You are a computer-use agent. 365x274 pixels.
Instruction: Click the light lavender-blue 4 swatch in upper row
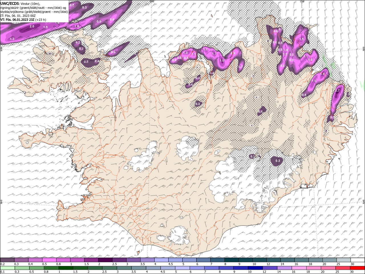click(161, 260)
